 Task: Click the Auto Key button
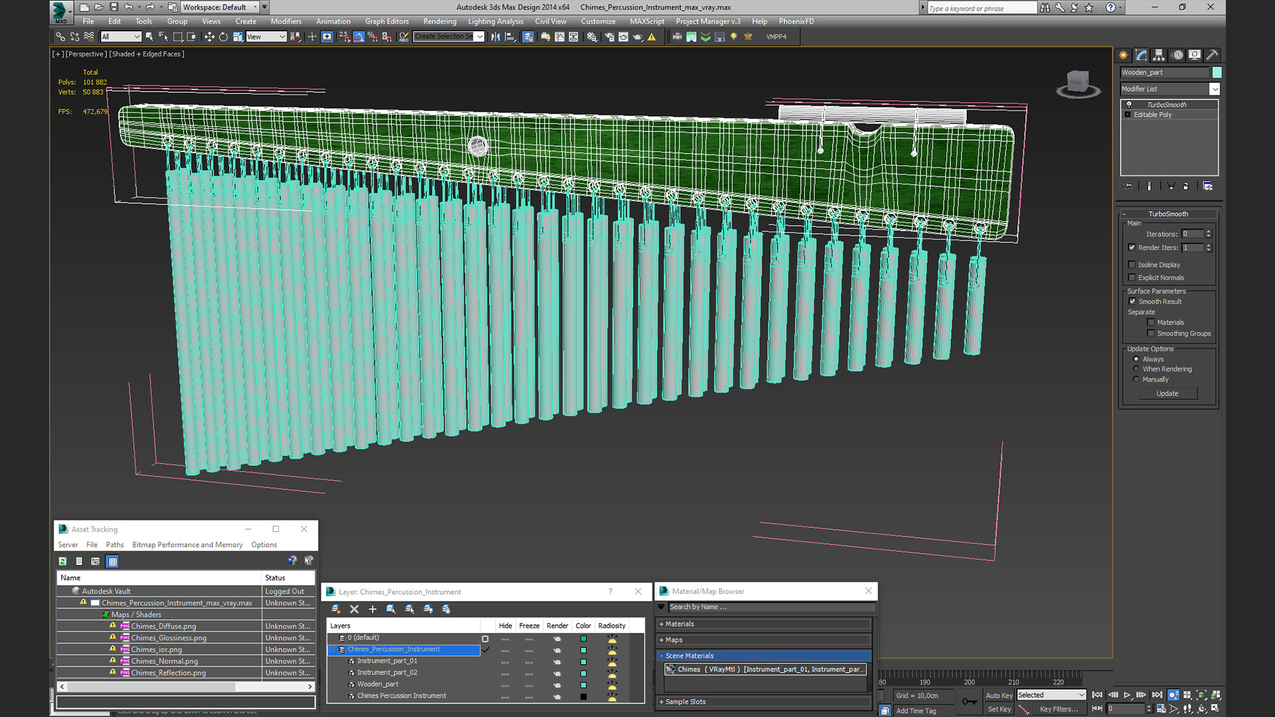[x=999, y=696]
